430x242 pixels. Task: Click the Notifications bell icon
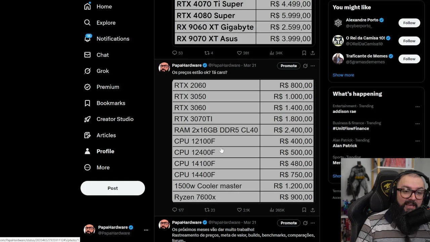tap(87, 39)
